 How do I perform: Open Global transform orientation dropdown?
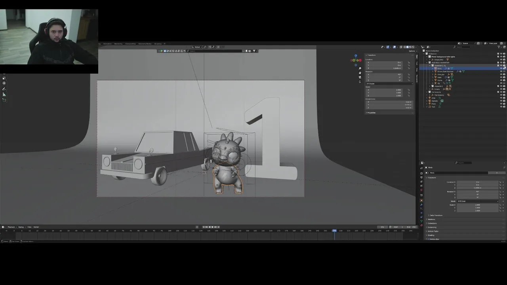pyautogui.click(x=197, y=47)
